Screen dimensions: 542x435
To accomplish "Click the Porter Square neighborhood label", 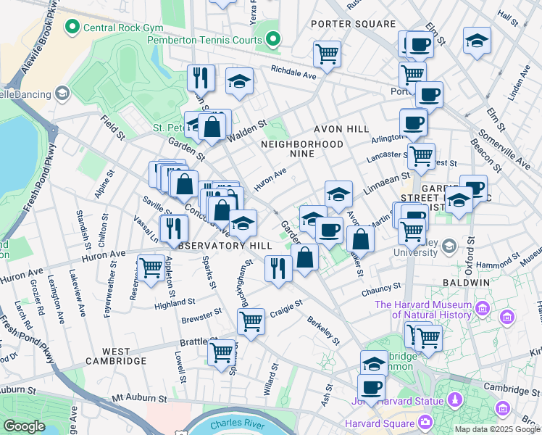I will point(352,24).
